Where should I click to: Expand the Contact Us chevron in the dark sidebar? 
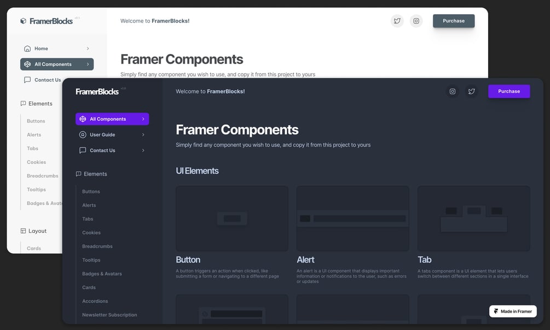pyautogui.click(x=143, y=150)
